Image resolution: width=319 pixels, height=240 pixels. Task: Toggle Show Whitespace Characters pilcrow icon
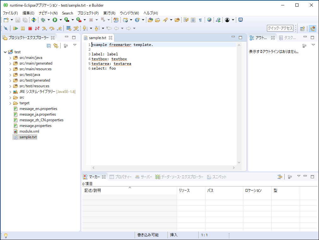pos(200,20)
